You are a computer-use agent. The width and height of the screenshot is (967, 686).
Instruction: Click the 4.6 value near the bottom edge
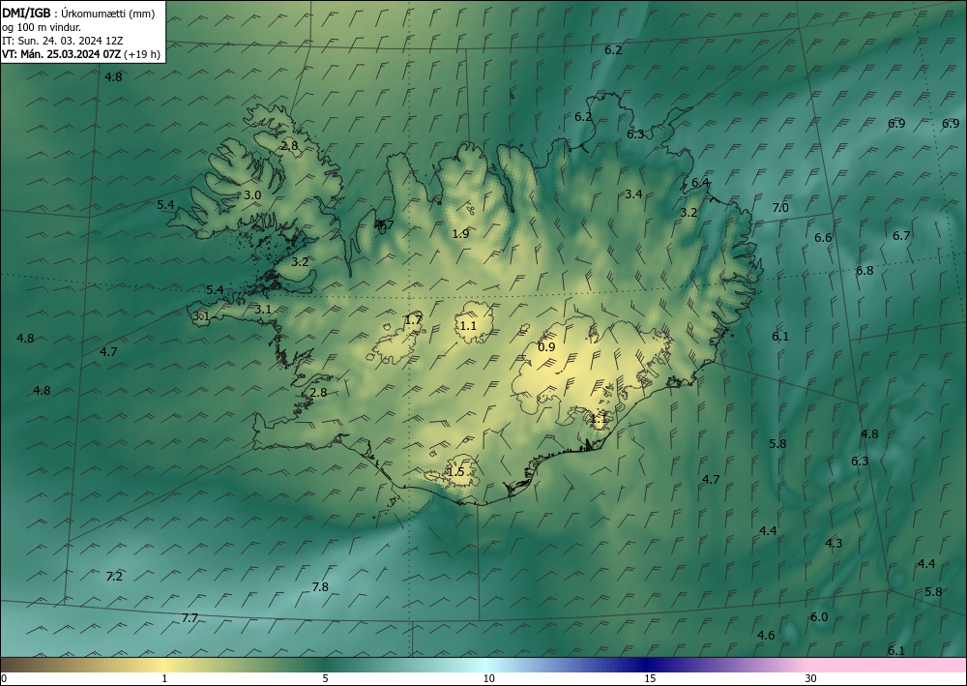coord(766,635)
